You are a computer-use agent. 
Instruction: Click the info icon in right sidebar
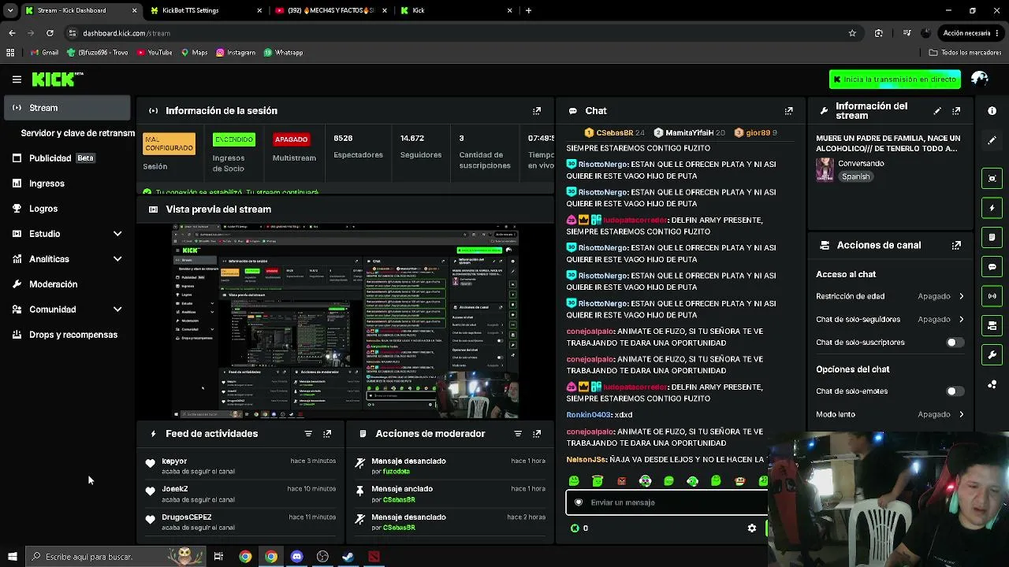pyautogui.click(x=992, y=111)
